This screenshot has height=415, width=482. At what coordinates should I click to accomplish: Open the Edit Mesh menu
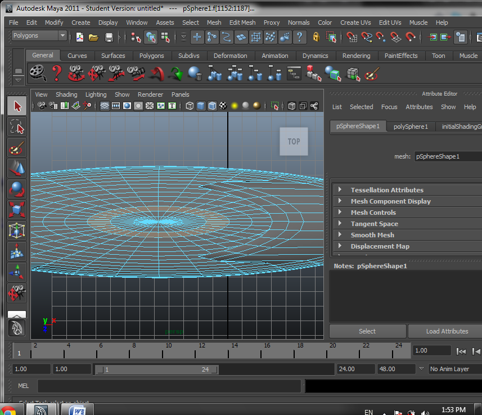tap(242, 22)
